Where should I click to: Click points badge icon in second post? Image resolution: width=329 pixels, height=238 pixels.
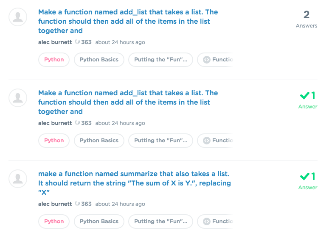tap(77, 123)
